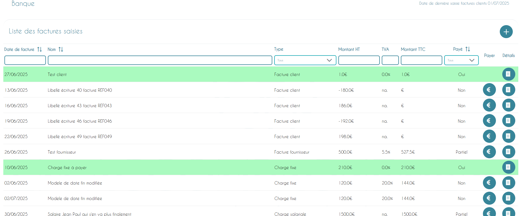This screenshot has height=216, width=523.
Task: Open details of invoice REF046
Action: point(509,121)
